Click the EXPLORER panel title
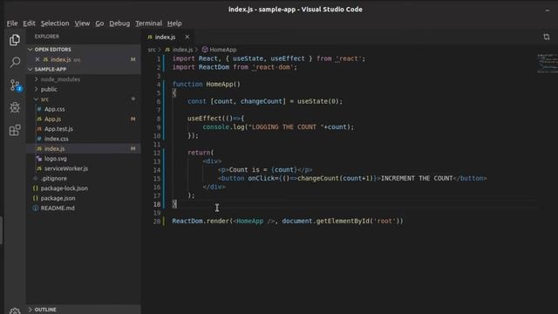Screen dimensions: 558x314 click(x=47, y=37)
